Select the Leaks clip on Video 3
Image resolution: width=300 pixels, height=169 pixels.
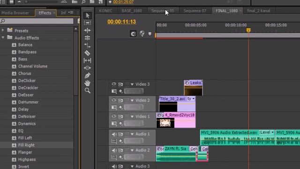click(193, 88)
